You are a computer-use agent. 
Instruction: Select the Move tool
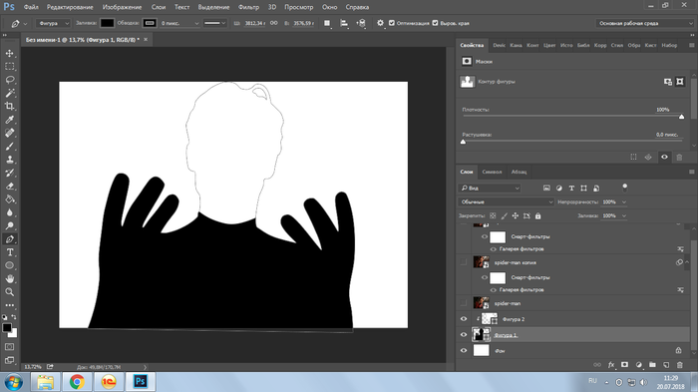[9, 54]
